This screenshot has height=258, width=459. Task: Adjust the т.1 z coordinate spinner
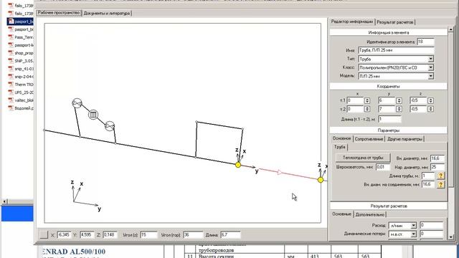pos(430,100)
